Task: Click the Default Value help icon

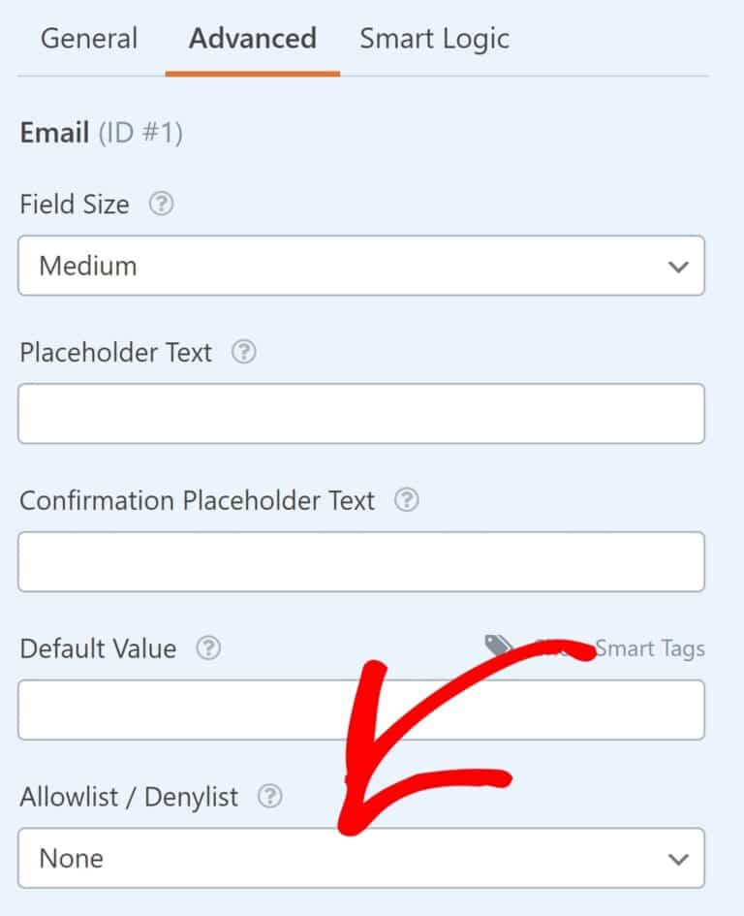Action: click(x=208, y=649)
